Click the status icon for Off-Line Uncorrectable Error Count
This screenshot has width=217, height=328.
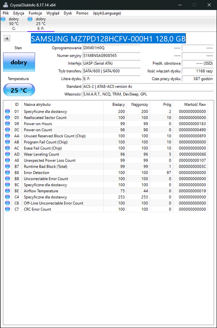[7, 203]
